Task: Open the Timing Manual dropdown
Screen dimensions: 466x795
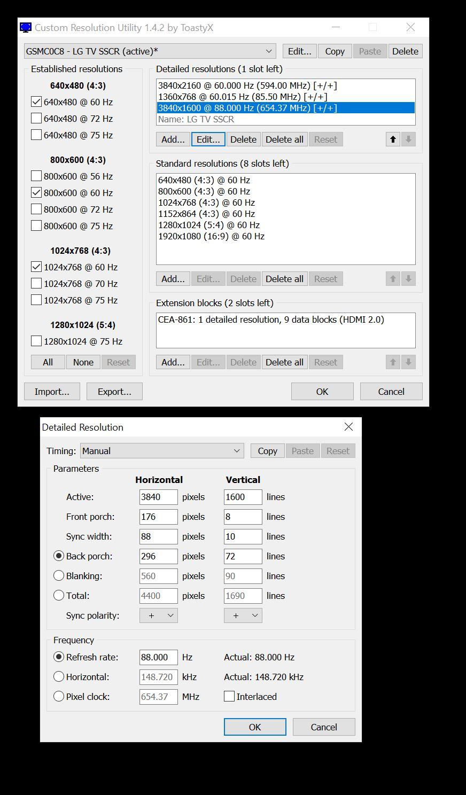Action: click(162, 451)
